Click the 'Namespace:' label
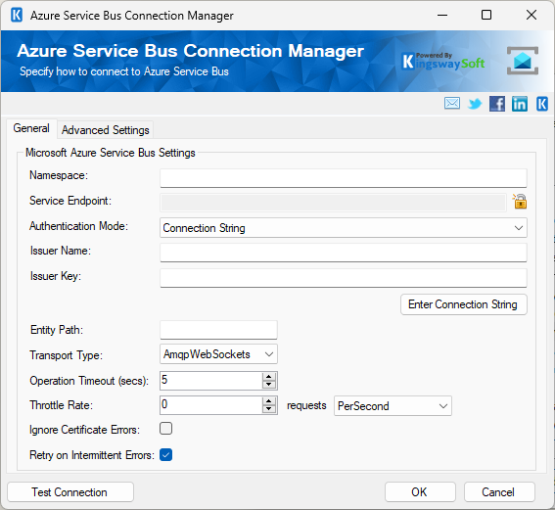555x510 pixels. click(x=59, y=175)
